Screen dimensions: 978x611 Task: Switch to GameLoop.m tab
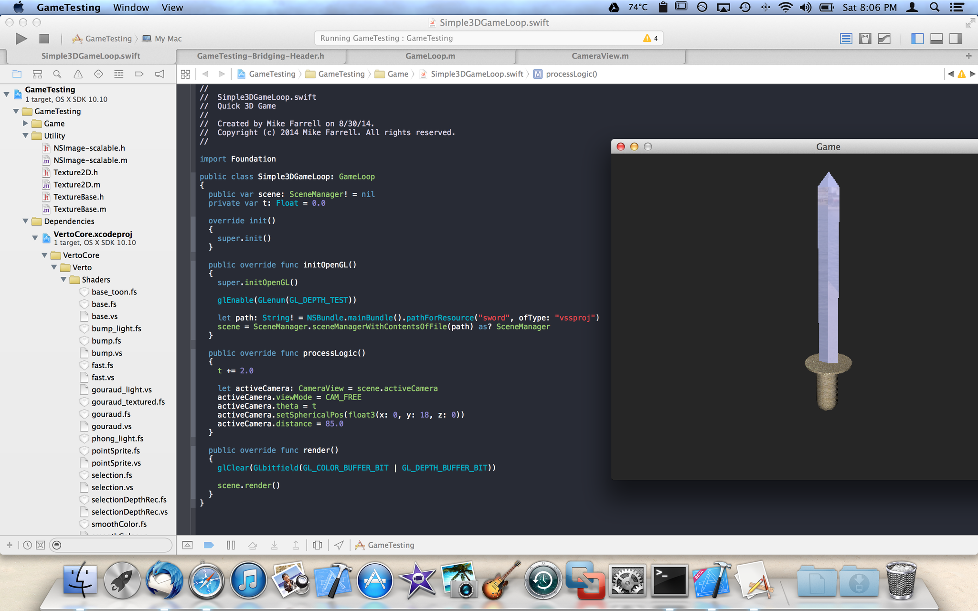coord(430,56)
